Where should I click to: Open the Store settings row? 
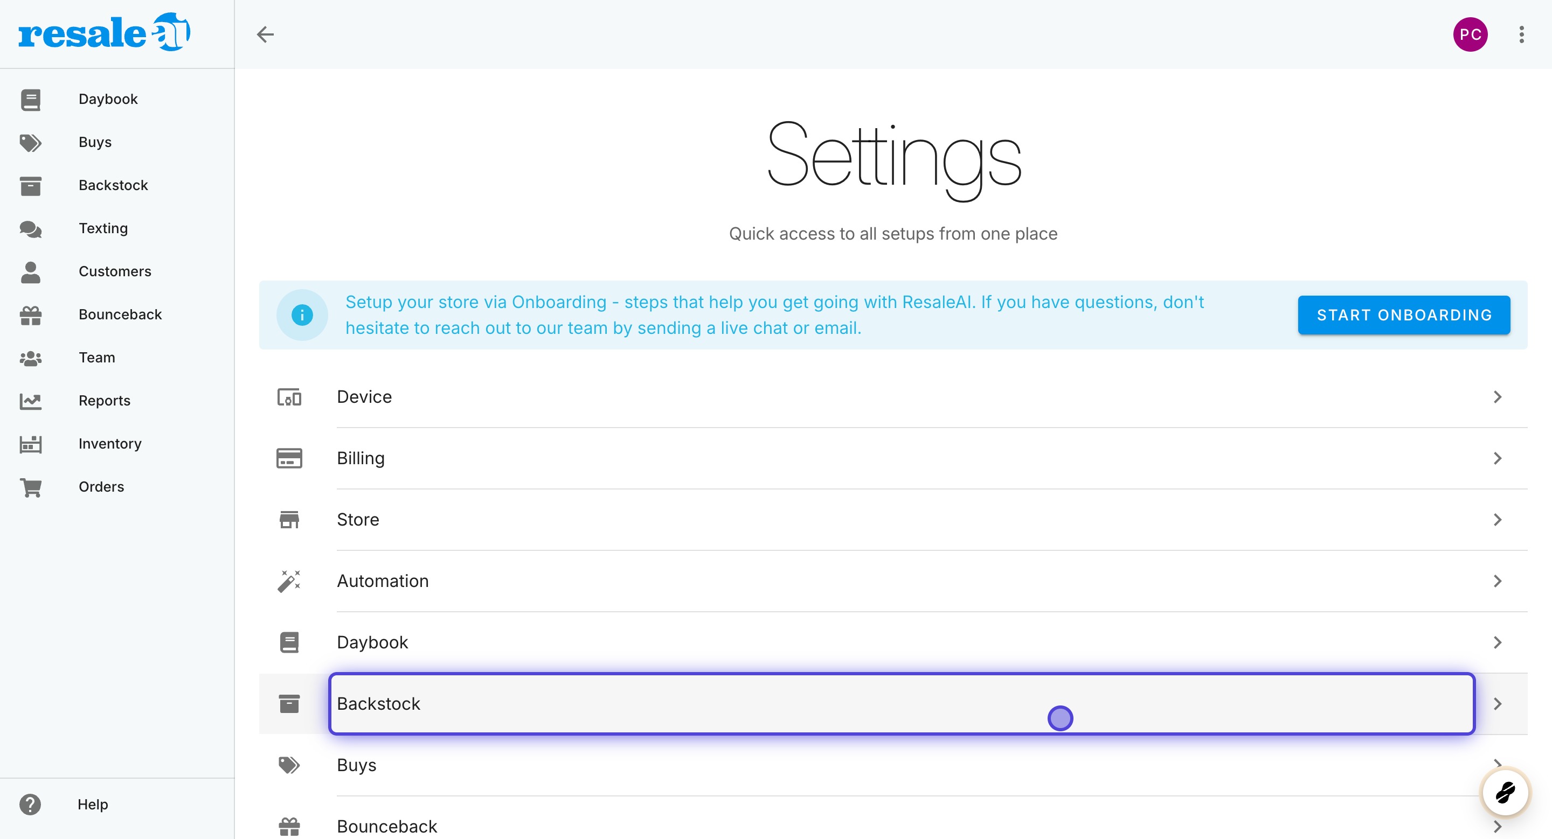coord(893,520)
